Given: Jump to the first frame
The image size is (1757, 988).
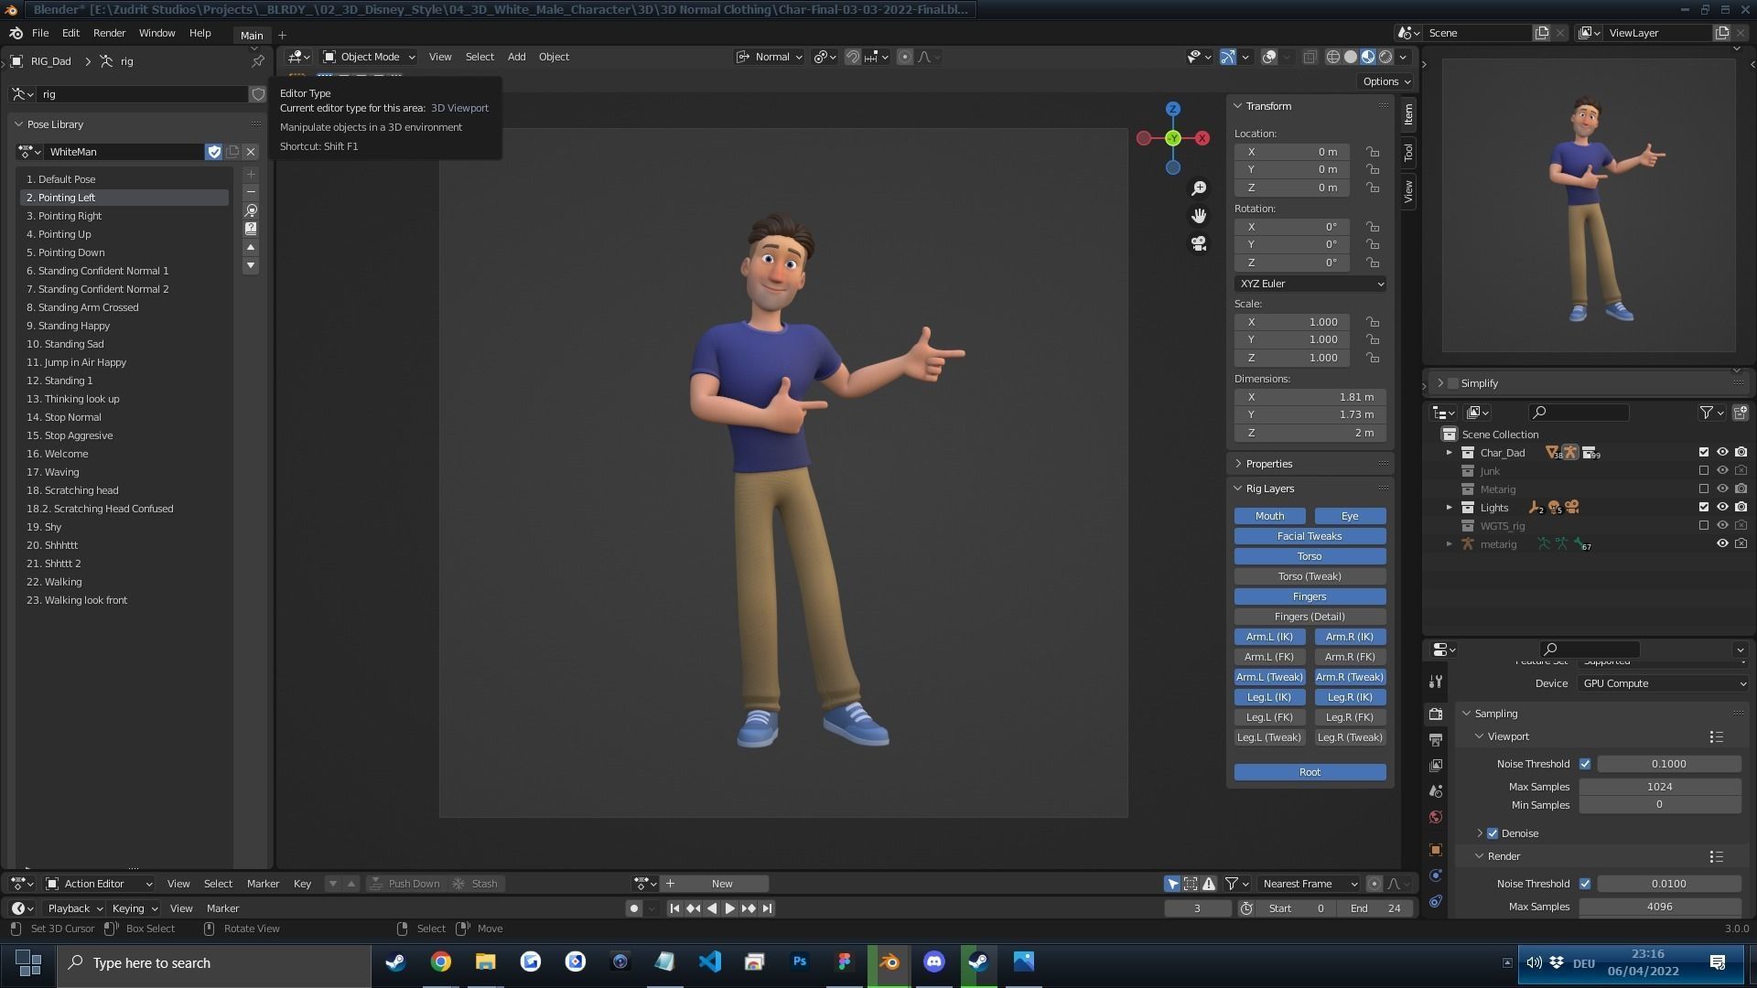Looking at the screenshot, I should [x=674, y=908].
